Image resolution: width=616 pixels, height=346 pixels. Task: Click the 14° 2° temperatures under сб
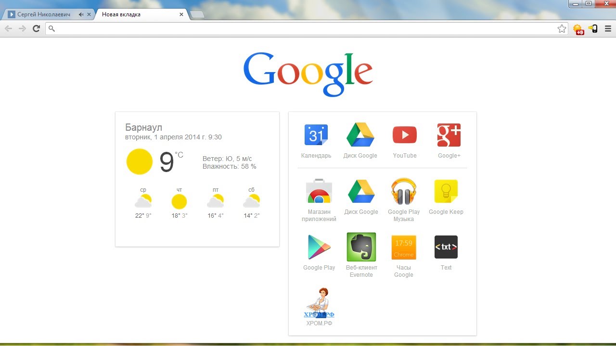point(252,216)
